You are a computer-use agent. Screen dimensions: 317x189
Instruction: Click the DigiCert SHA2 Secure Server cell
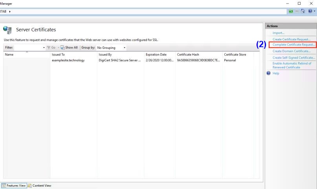tap(120, 60)
